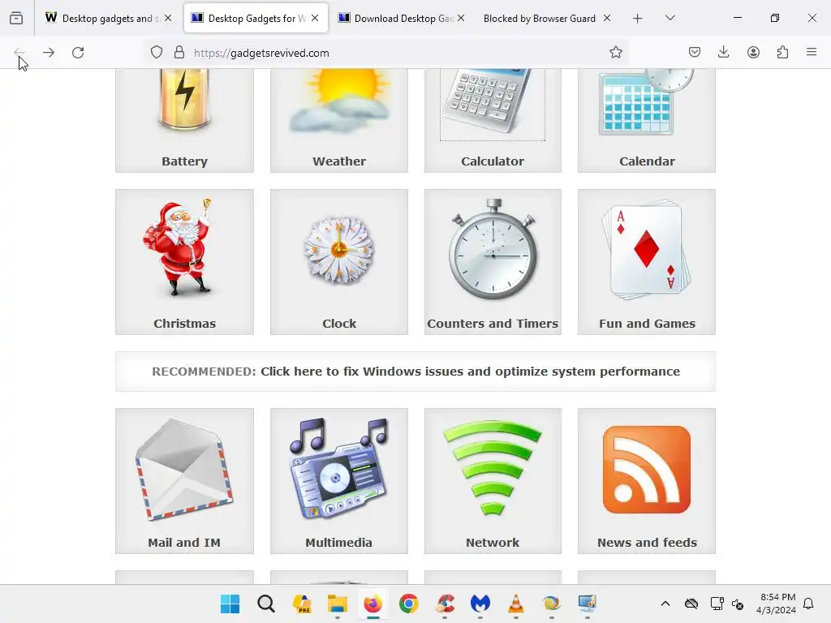Reload the current page
The image size is (831, 623).
(x=78, y=53)
